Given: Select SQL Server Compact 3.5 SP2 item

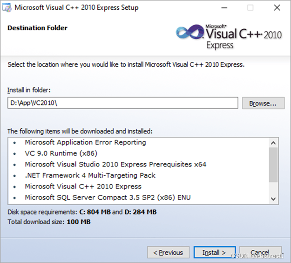Looking at the screenshot, I should click(108, 197).
